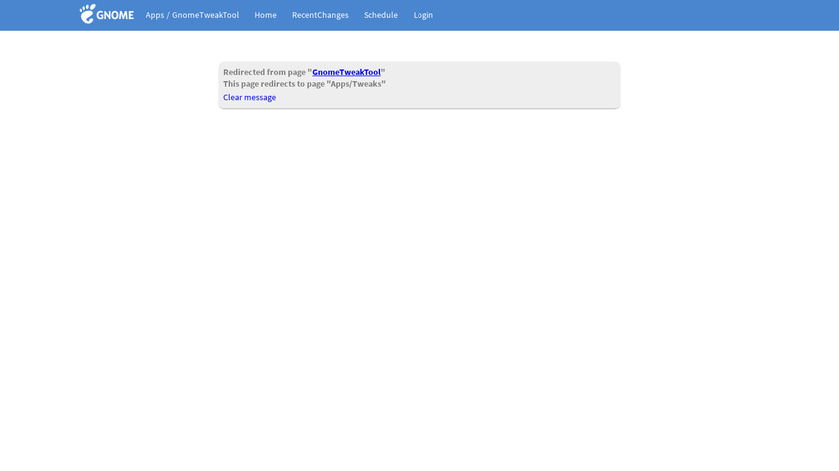This screenshot has width=839, height=471.
Task: Go to the Home page
Action: [265, 15]
